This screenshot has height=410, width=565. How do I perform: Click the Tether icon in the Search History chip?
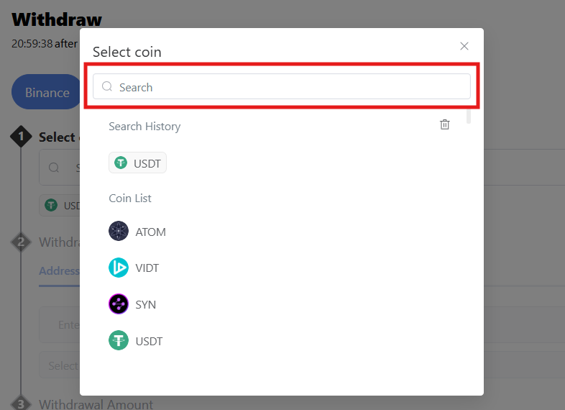click(x=121, y=163)
